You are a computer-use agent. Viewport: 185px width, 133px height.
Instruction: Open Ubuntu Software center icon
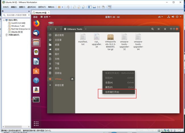point(36,71)
